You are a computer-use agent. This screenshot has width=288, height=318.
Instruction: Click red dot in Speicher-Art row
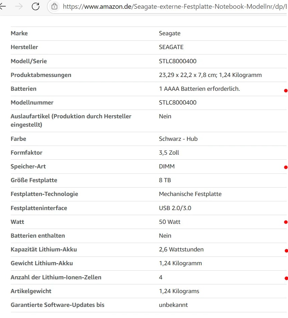click(286, 167)
